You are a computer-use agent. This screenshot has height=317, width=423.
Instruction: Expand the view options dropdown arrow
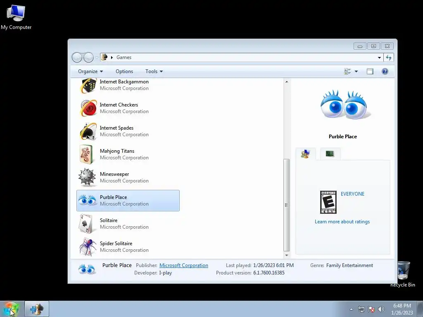356,71
